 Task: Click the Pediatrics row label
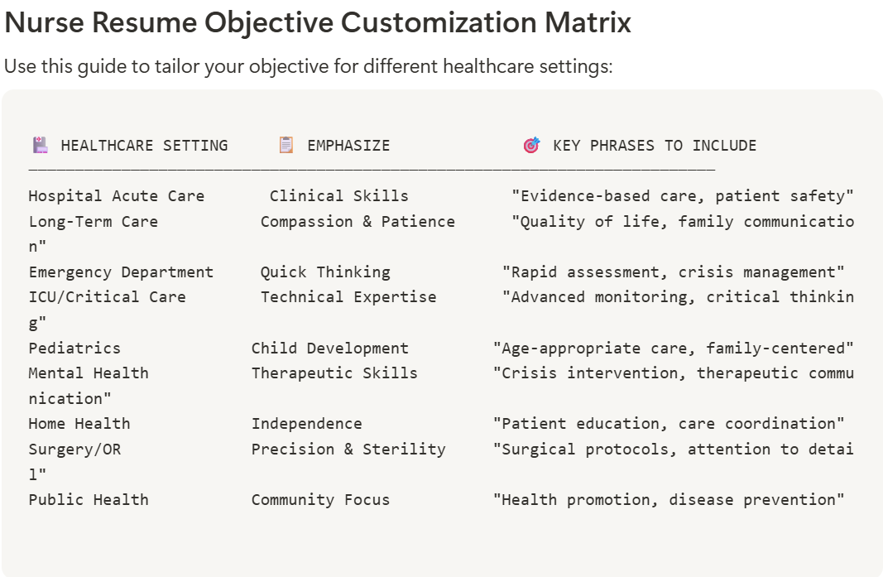tap(74, 349)
